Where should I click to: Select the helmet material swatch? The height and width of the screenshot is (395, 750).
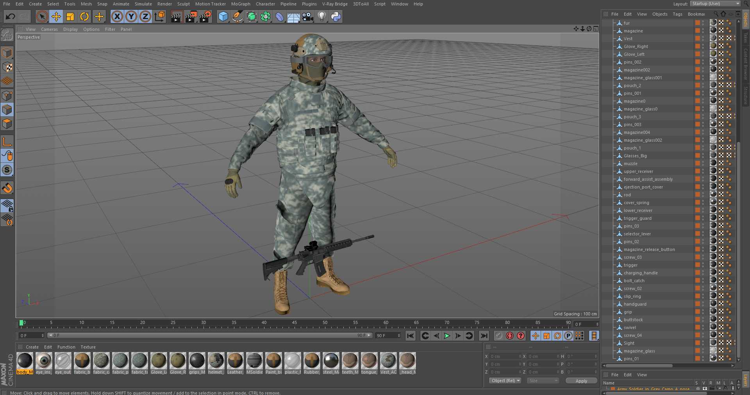point(216,363)
